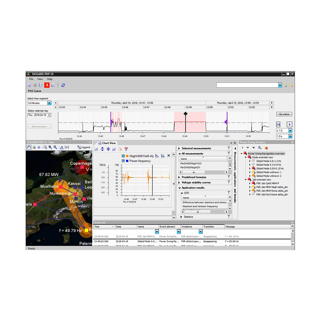Click the zoom in magnifier in Map toolbar
321x321 pixels.
click(x=50, y=147)
